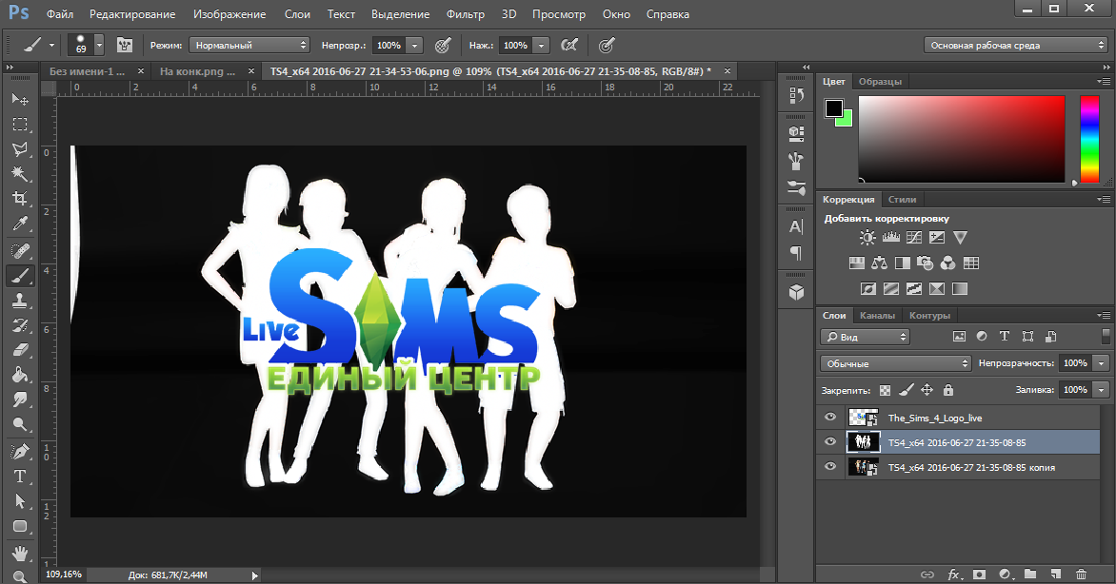Open the collapsed History panel icon

pos(796,95)
